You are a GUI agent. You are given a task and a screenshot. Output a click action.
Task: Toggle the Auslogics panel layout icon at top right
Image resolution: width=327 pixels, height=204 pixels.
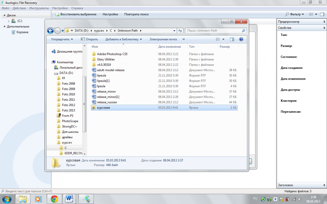[x=322, y=14]
